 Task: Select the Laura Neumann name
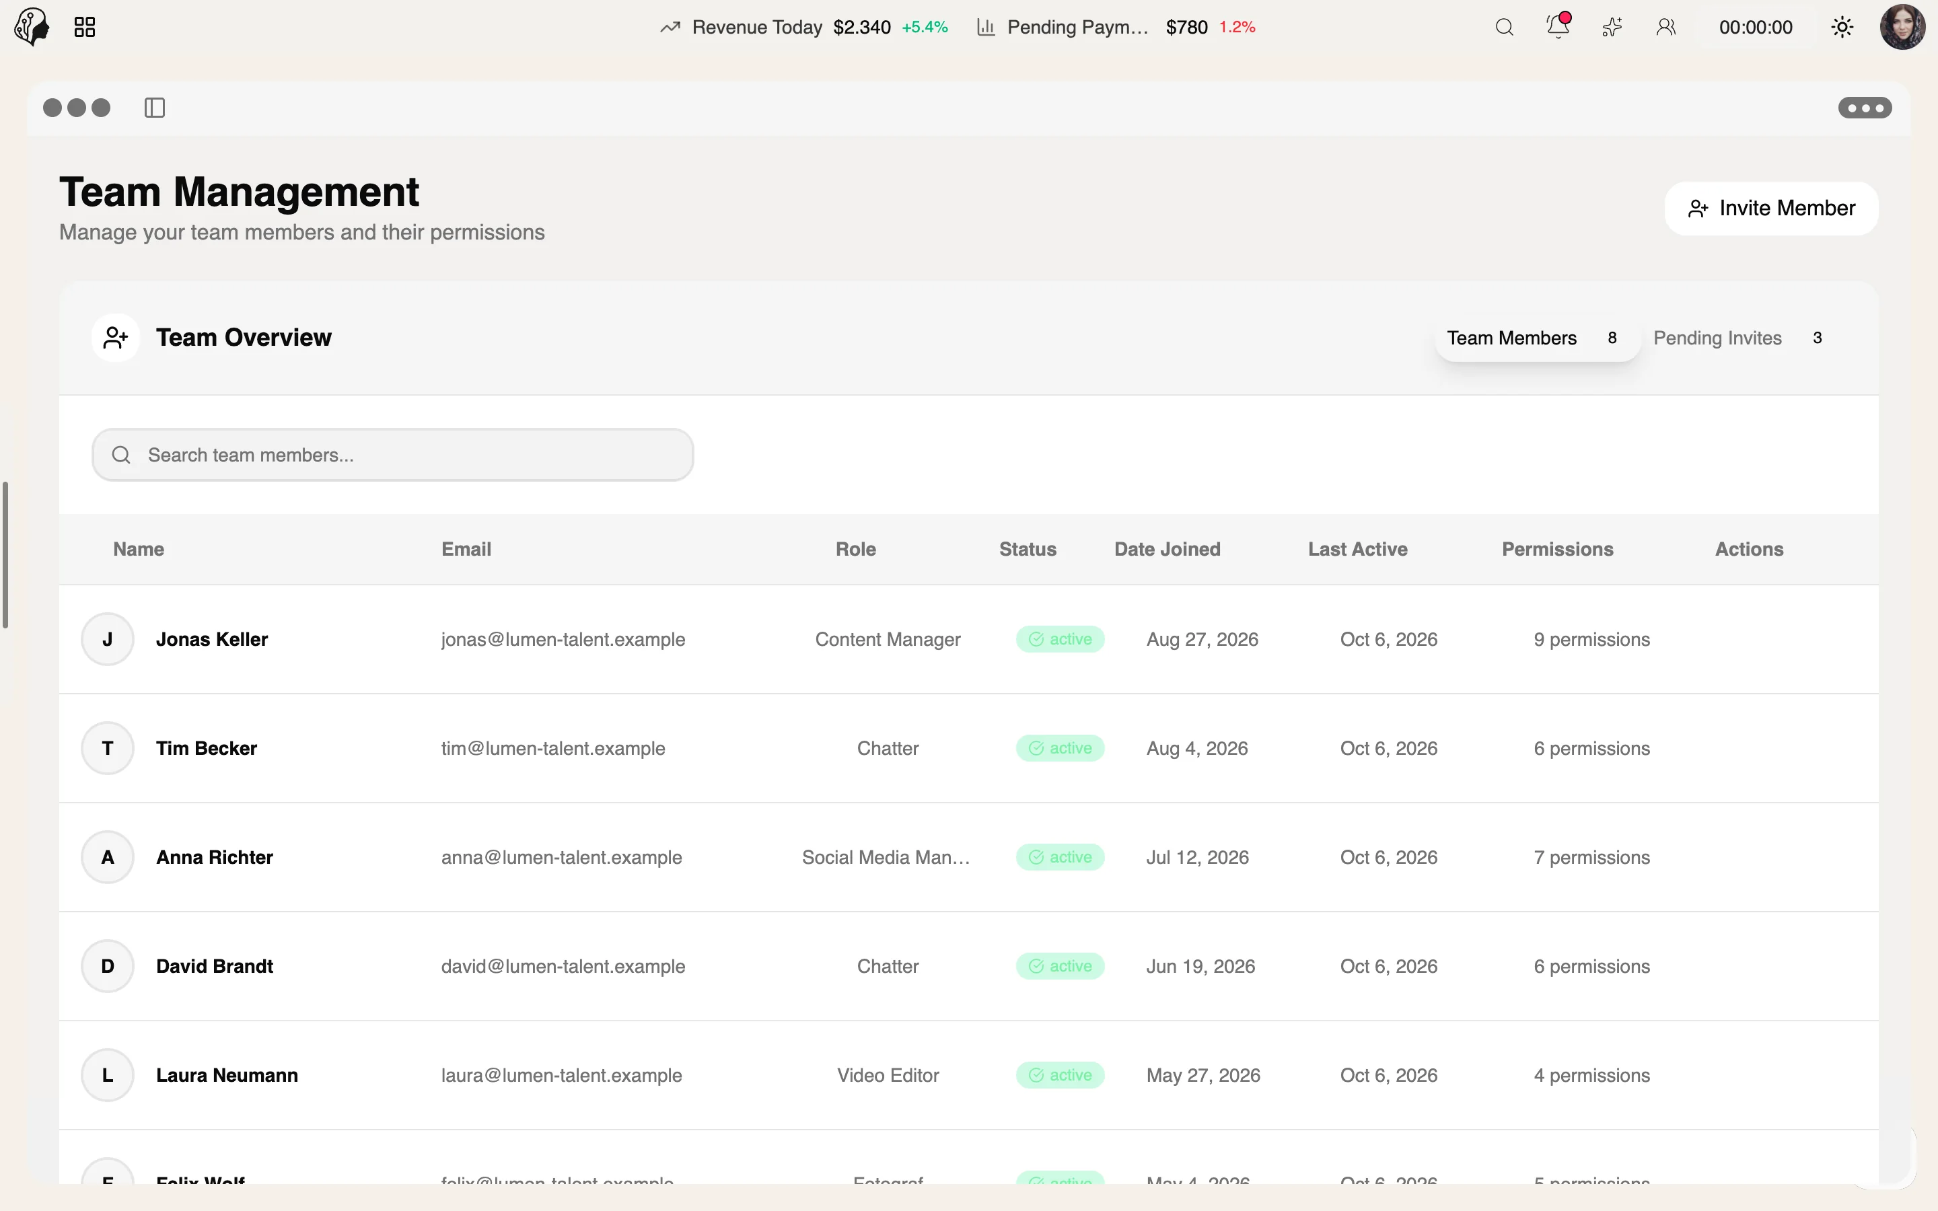(x=227, y=1075)
